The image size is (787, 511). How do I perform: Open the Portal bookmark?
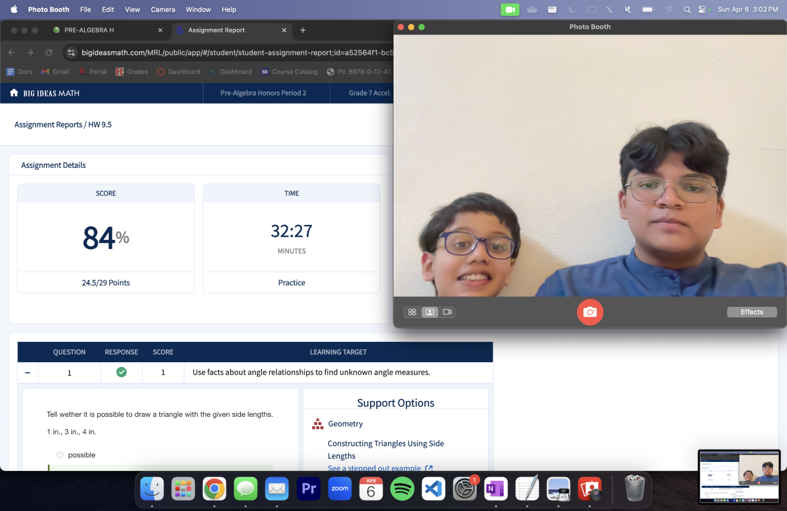pyautogui.click(x=92, y=72)
